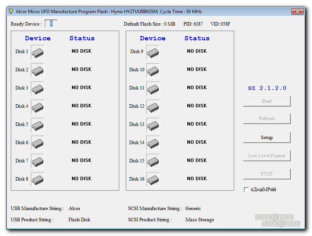Click the Disk 9 NO DISK status
Image resolution: width=312 pixels, height=236 pixels.
point(197,51)
